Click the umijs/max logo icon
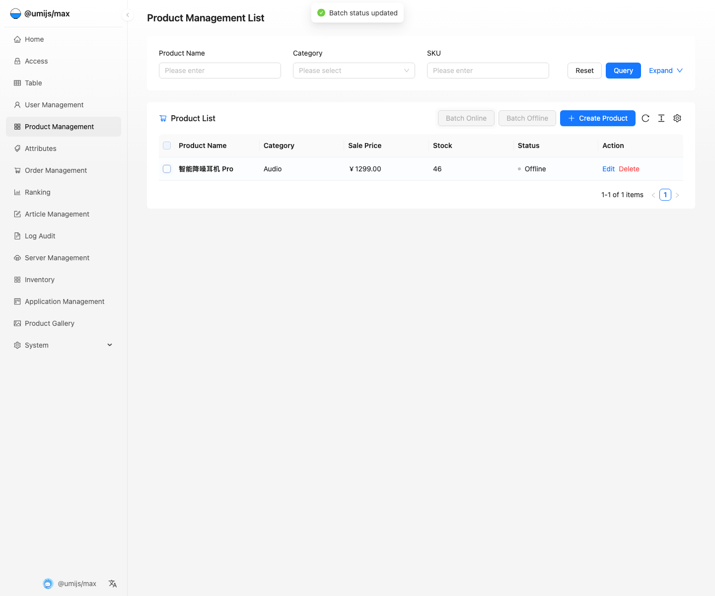Image resolution: width=715 pixels, height=596 pixels. click(x=16, y=13)
